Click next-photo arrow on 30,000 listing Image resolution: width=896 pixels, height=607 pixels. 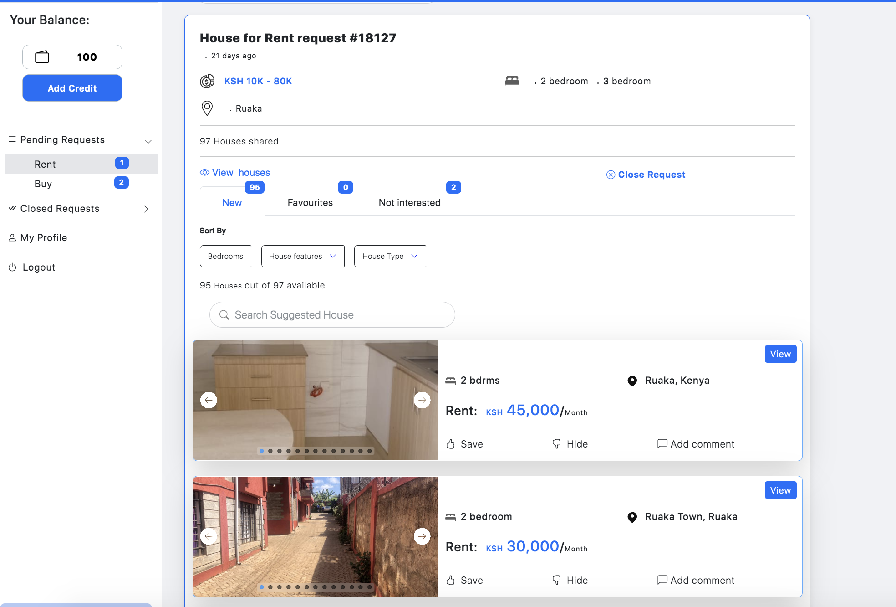(x=422, y=536)
